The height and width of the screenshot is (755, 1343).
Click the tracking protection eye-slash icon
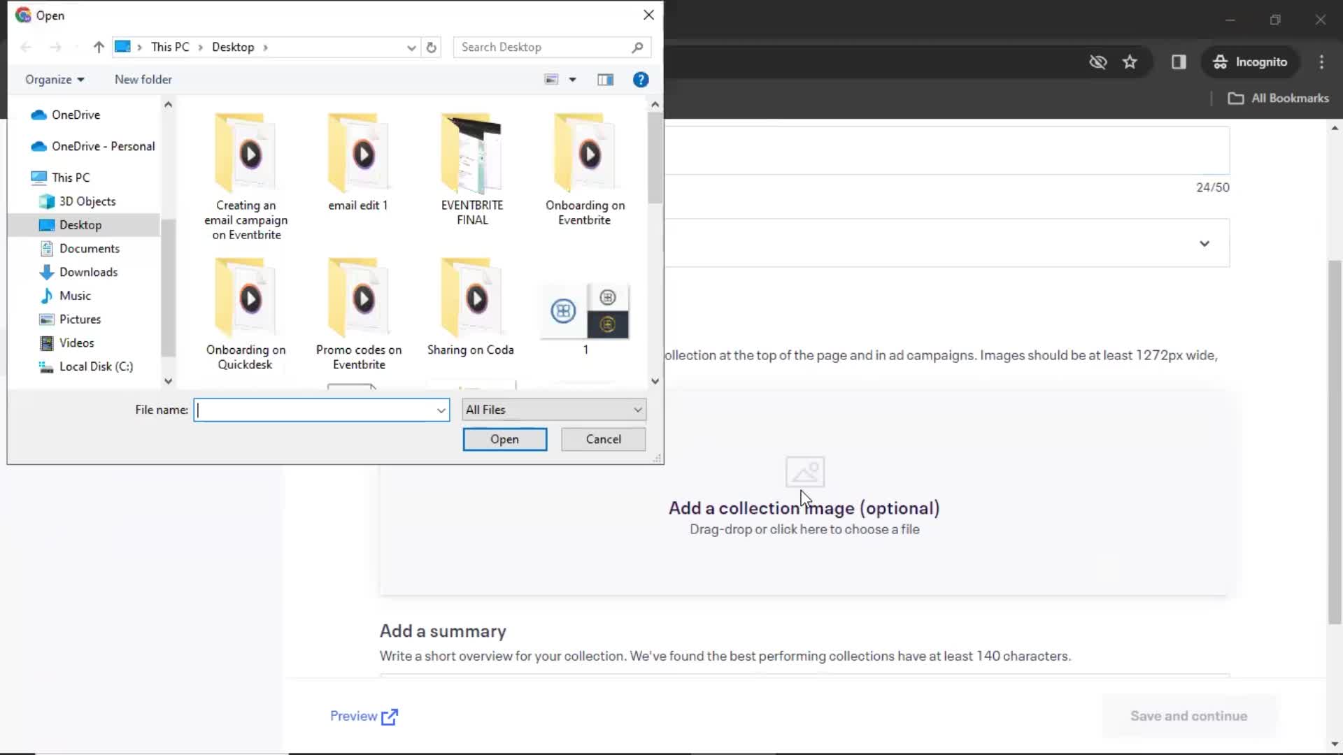tap(1097, 62)
